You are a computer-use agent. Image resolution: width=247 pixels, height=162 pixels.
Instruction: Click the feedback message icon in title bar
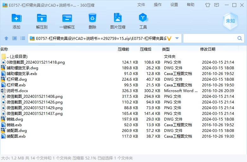click(217, 5)
